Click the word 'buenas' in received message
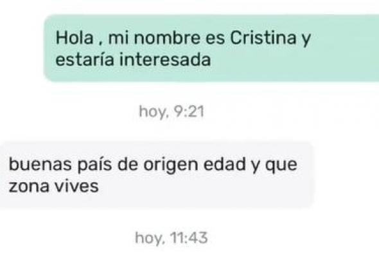 [x=40, y=164]
